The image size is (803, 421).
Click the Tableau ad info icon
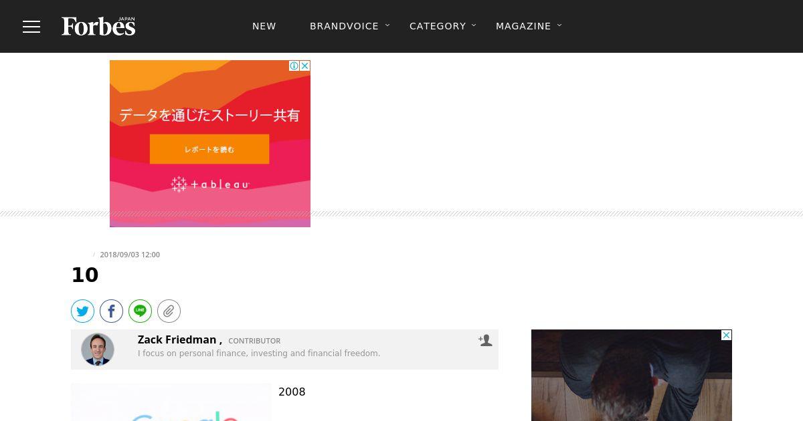coord(294,65)
